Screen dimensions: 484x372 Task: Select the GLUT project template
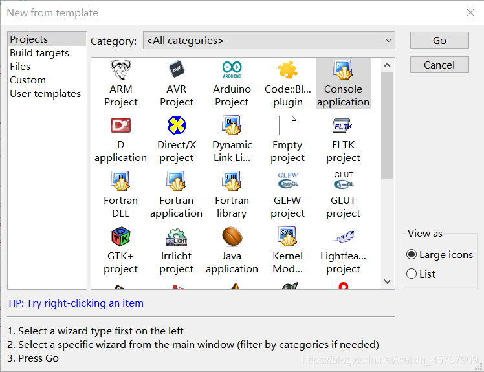click(343, 195)
